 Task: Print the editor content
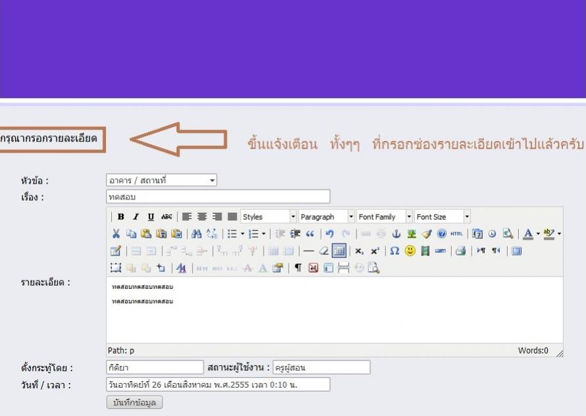click(460, 251)
